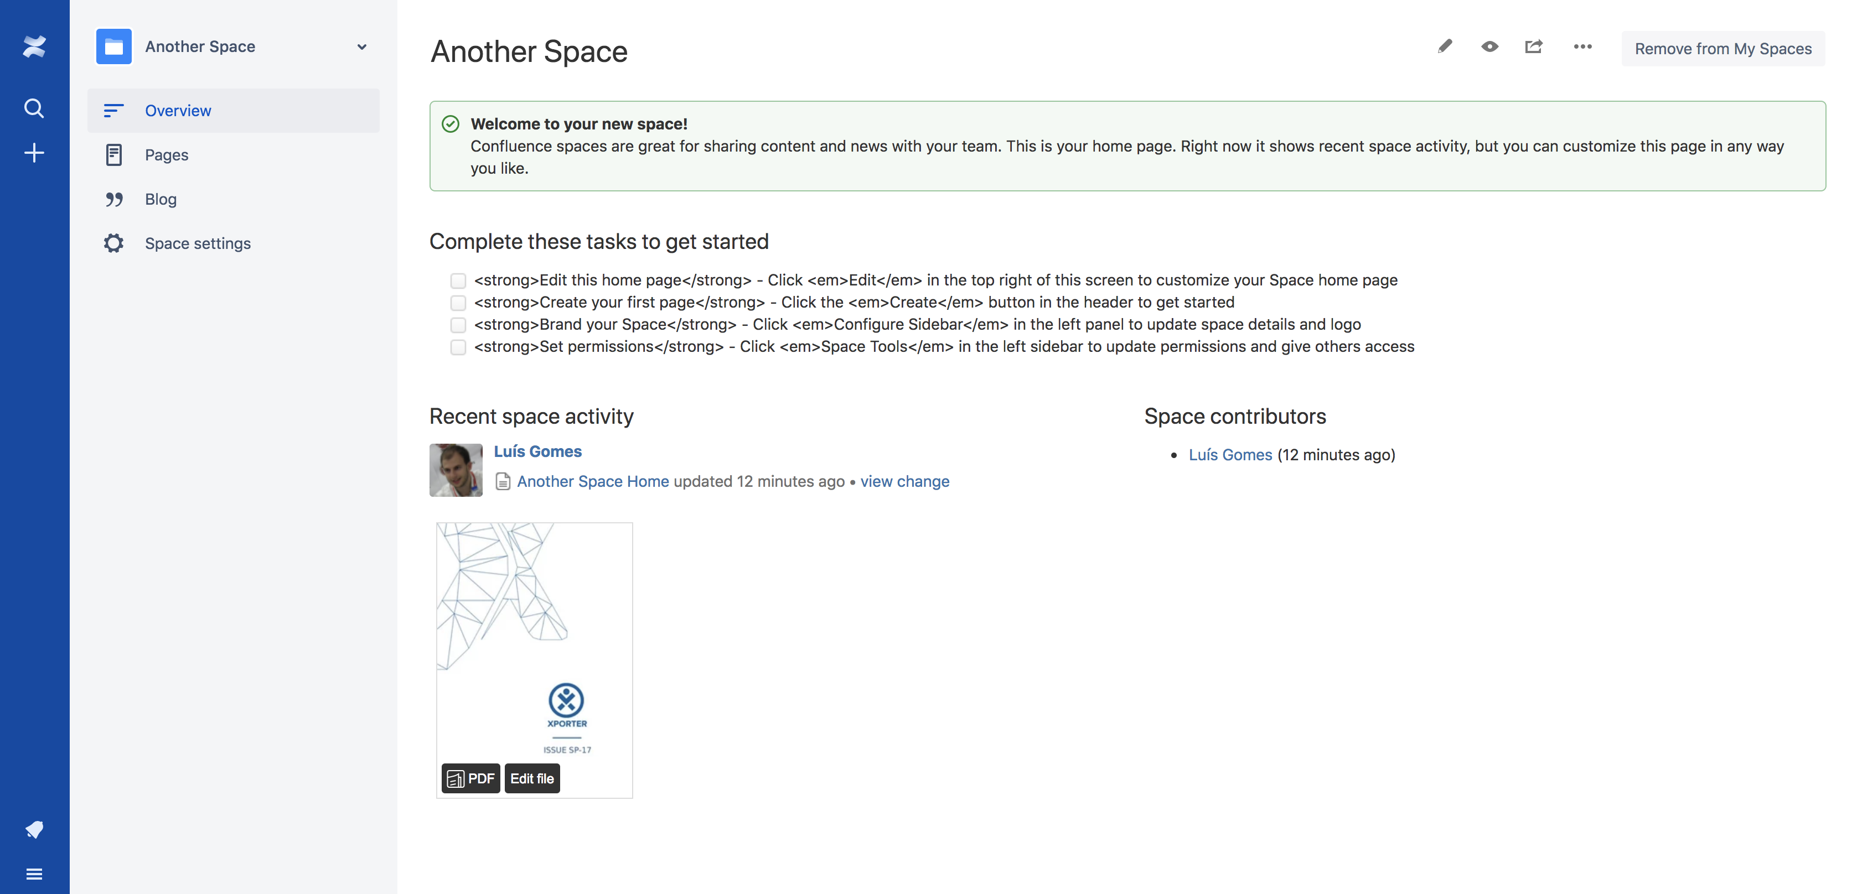The width and height of the screenshot is (1852, 894).
Task: Click the Confluence logo icon
Action: (x=34, y=46)
